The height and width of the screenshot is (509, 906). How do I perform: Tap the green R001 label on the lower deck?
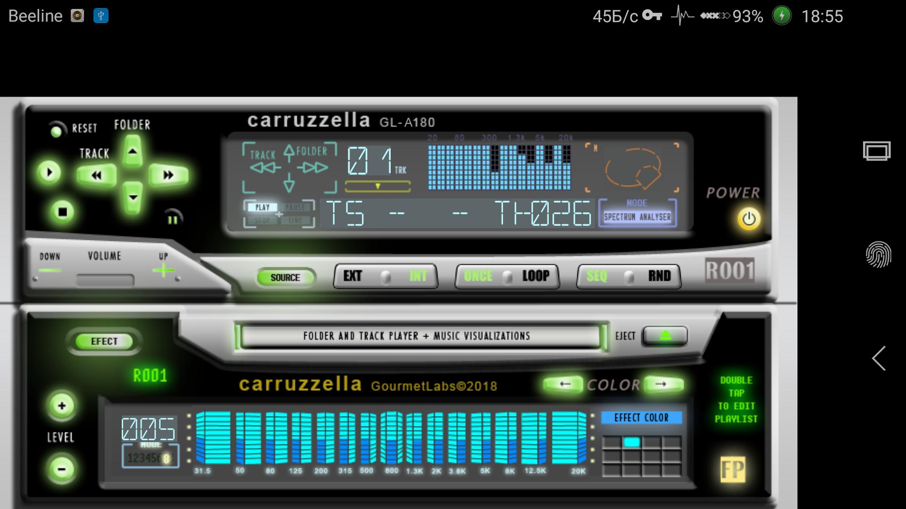[150, 376]
